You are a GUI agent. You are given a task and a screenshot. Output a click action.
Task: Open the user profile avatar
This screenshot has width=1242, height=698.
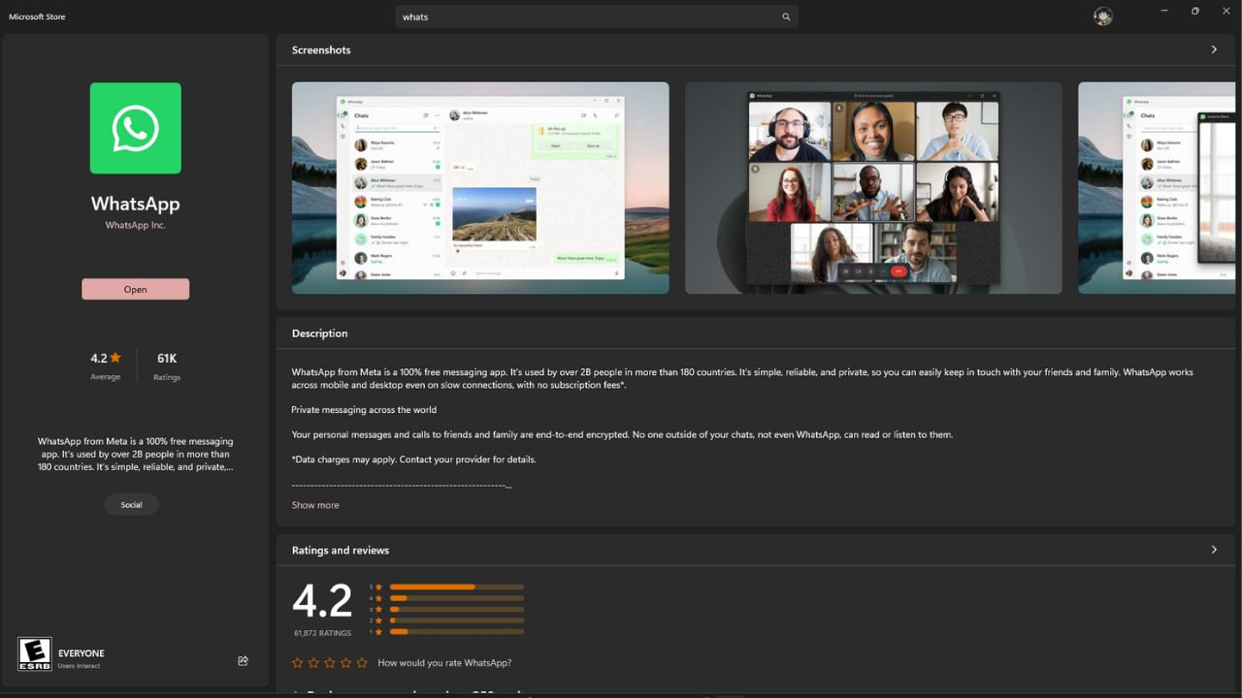coord(1102,16)
